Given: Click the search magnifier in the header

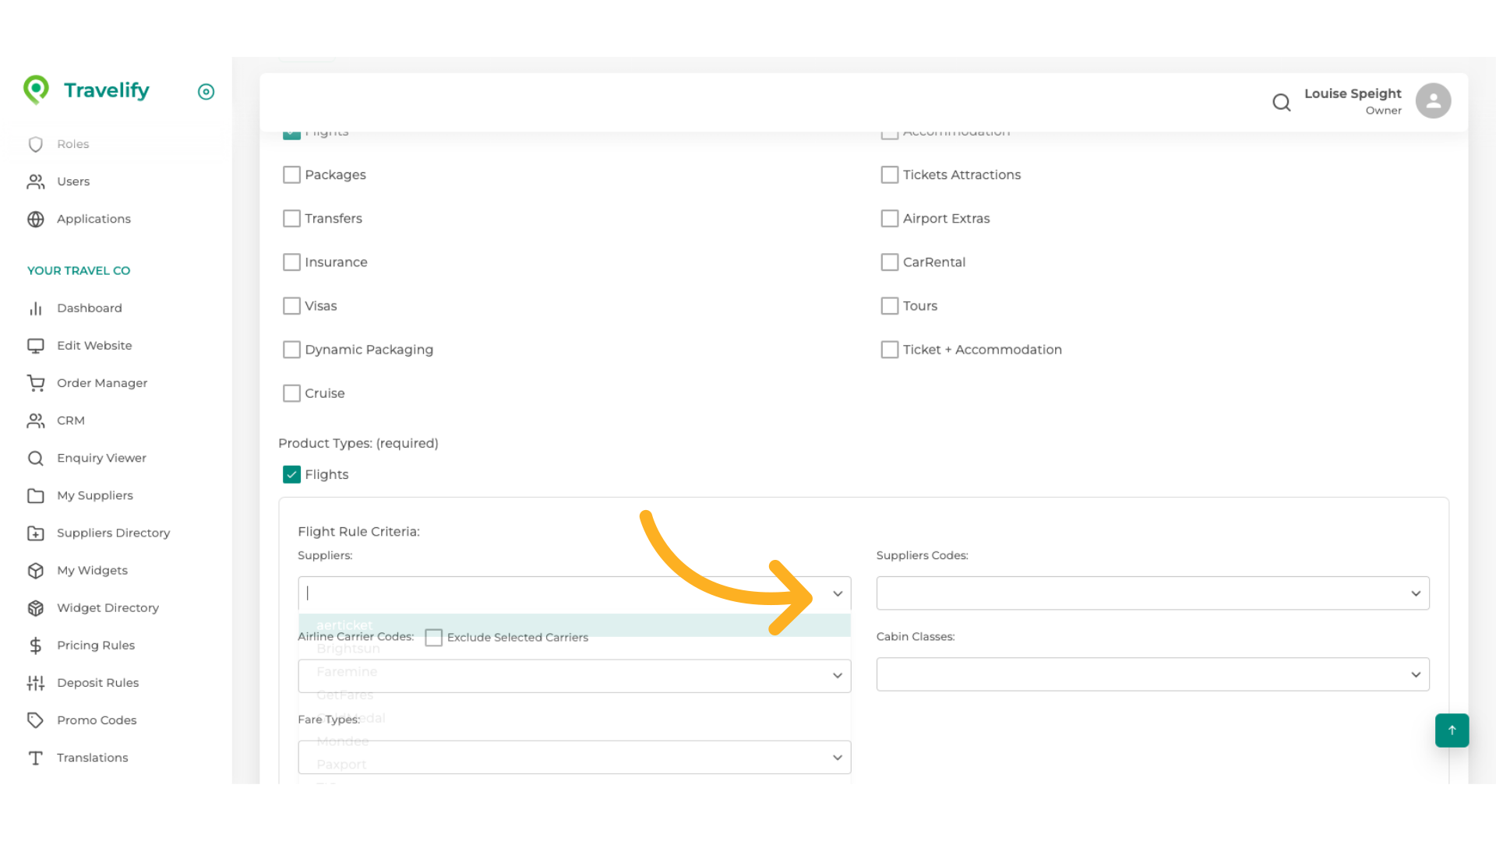Looking at the screenshot, I should point(1281,102).
